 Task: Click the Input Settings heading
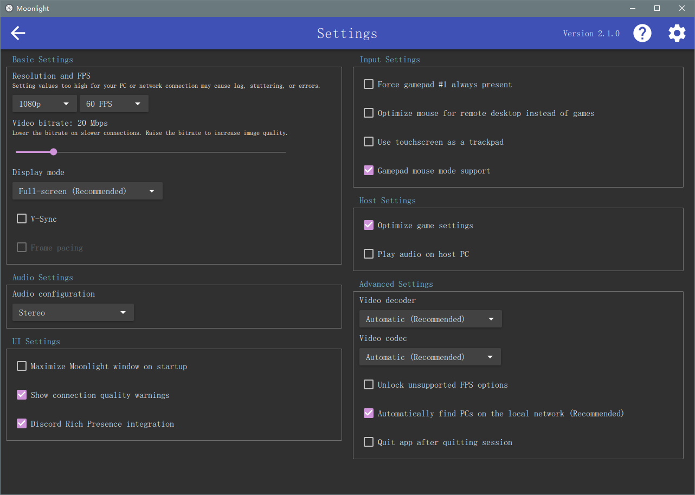(x=390, y=60)
